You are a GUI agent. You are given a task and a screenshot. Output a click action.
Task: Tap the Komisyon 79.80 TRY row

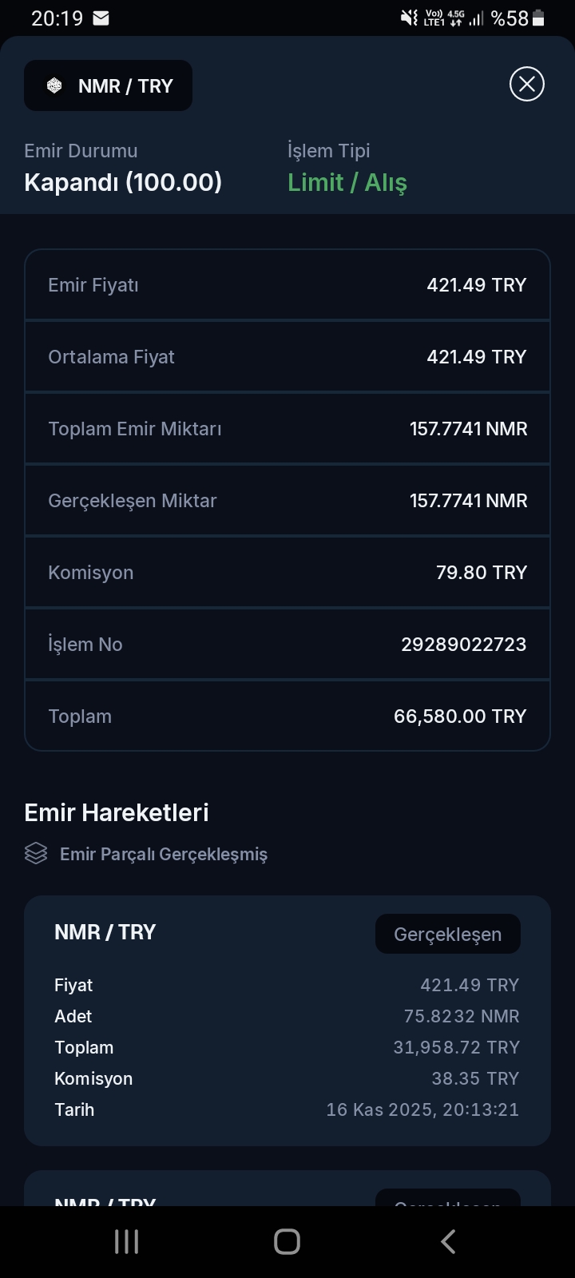(x=287, y=573)
